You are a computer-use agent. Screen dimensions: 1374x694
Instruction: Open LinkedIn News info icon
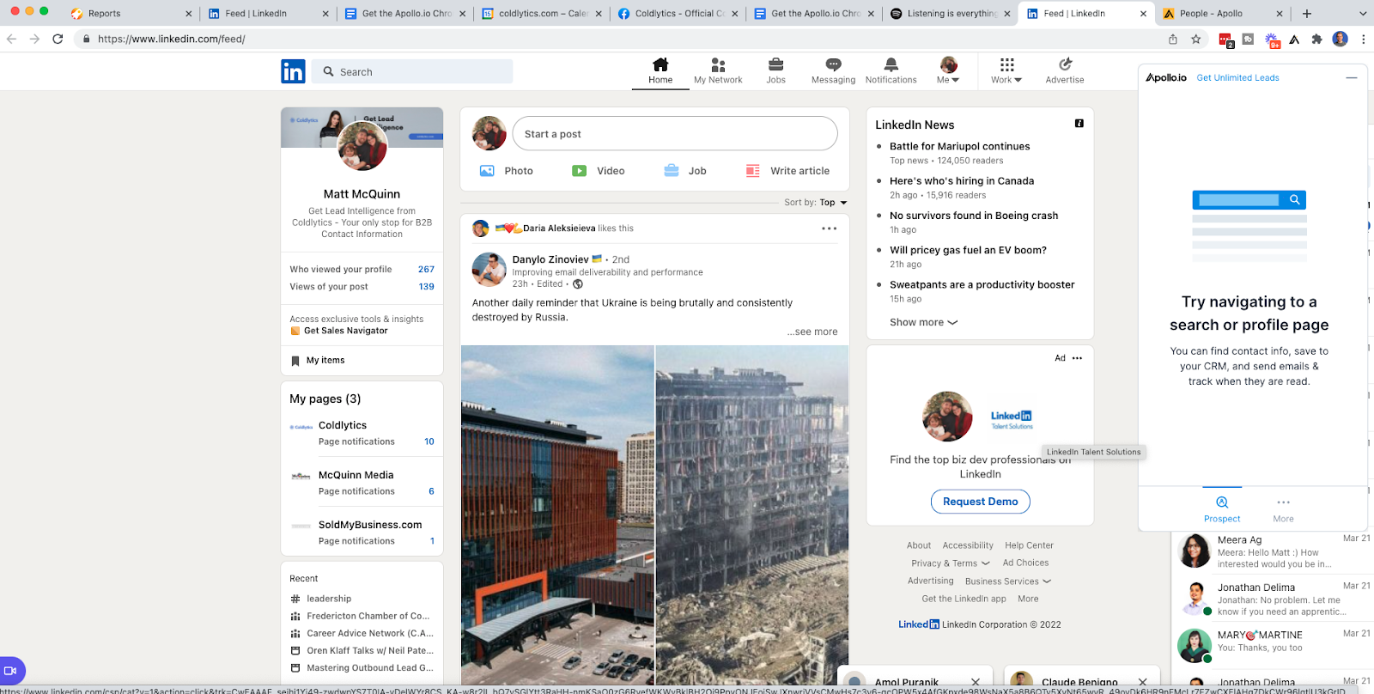(1079, 124)
